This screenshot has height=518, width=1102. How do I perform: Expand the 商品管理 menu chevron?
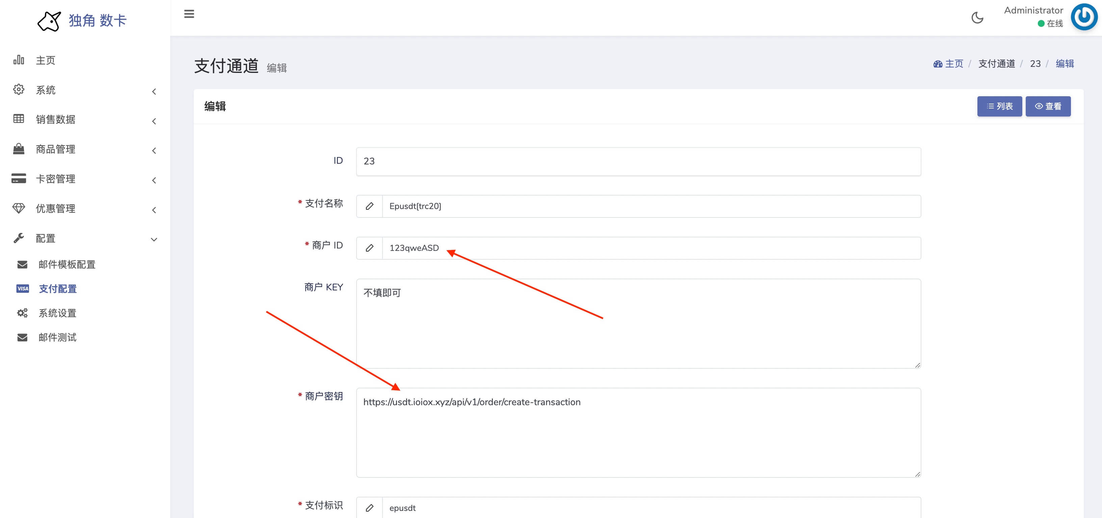[154, 151]
